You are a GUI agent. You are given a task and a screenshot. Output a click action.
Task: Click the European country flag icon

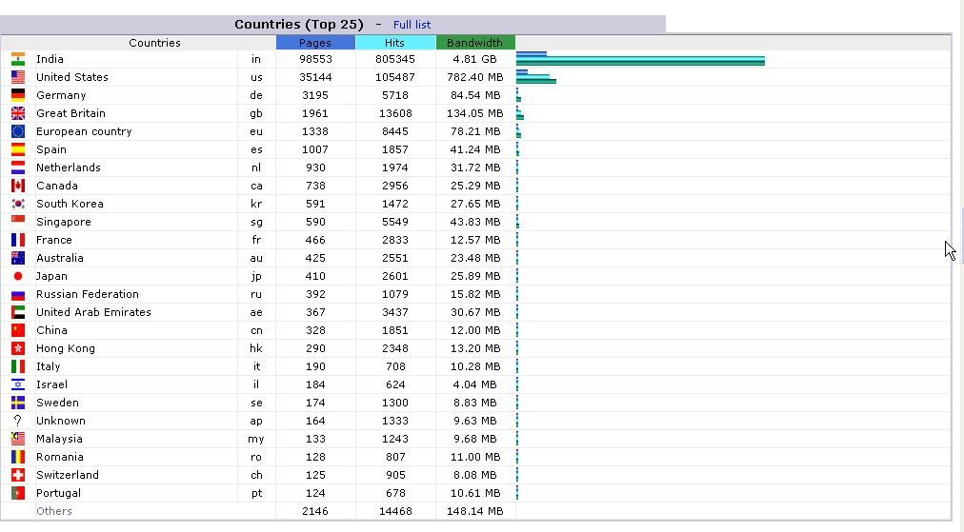coord(18,131)
